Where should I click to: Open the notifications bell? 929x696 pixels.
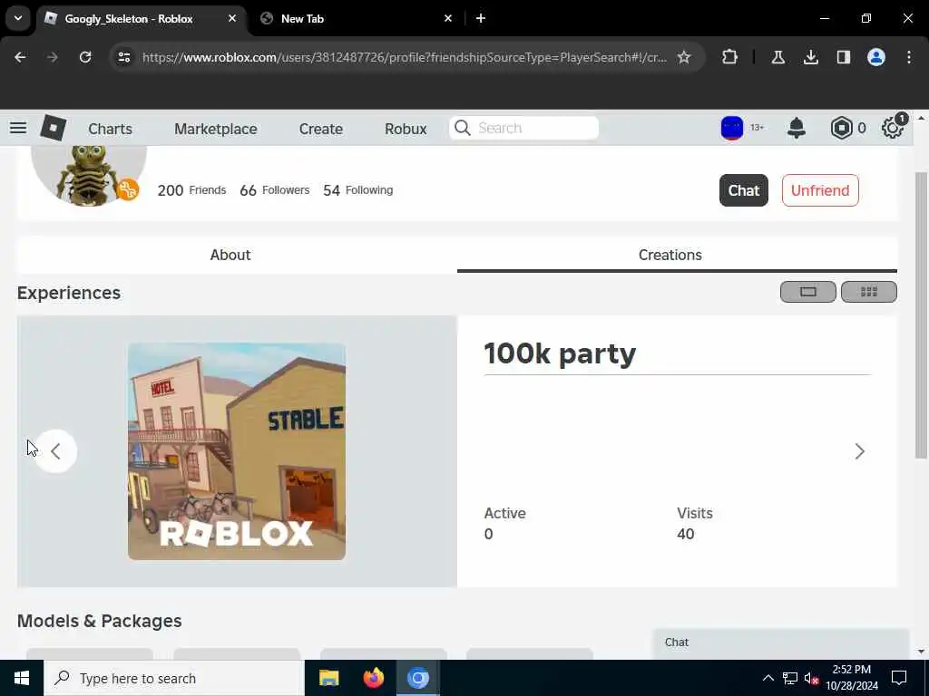tap(797, 128)
